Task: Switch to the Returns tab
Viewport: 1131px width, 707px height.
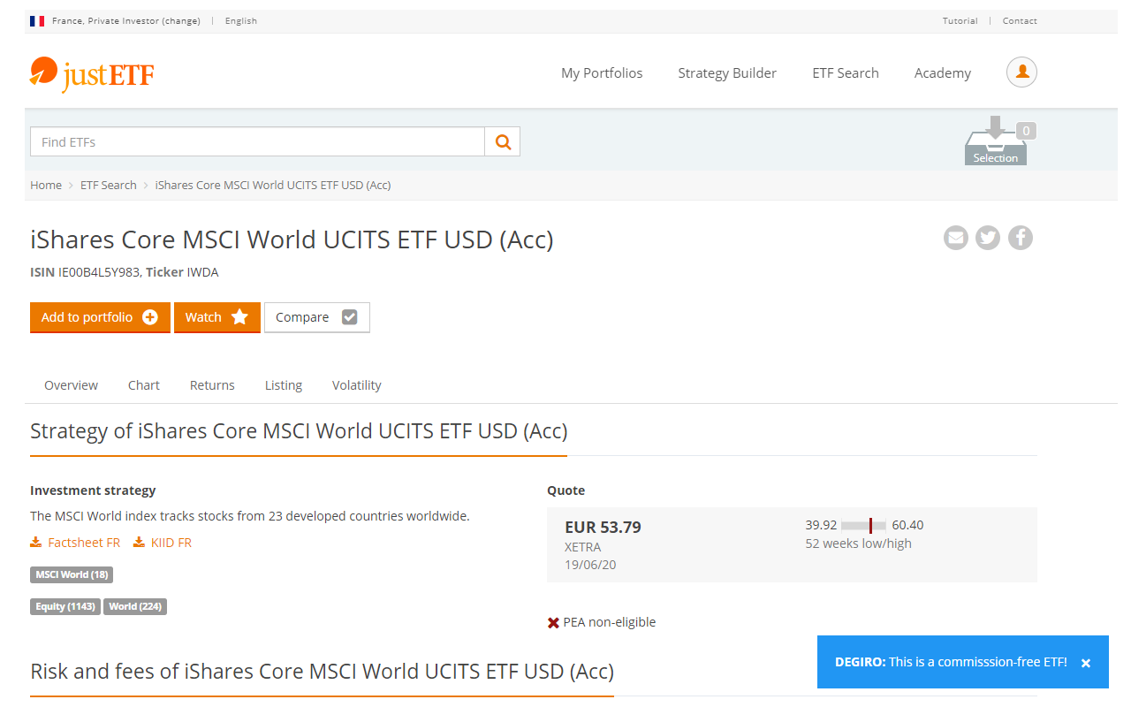Action: click(212, 385)
